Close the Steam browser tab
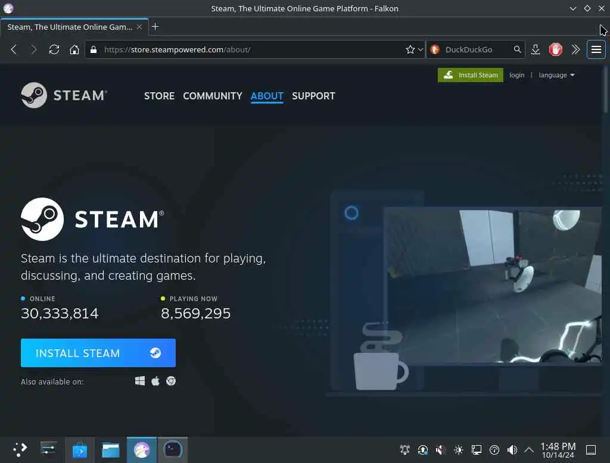 139,27
